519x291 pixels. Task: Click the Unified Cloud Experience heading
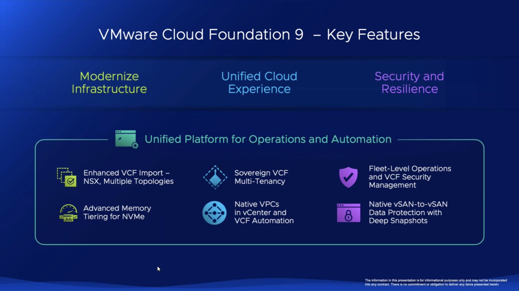point(259,83)
